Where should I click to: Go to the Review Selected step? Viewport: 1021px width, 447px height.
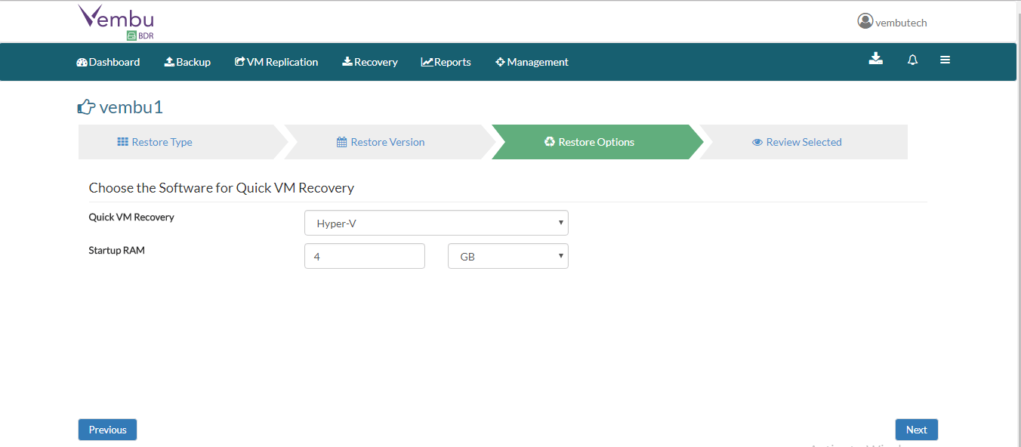pyautogui.click(x=804, y=142)
